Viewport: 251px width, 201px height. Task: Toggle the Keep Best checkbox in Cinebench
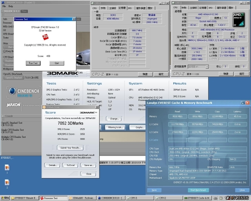[4, 51]
